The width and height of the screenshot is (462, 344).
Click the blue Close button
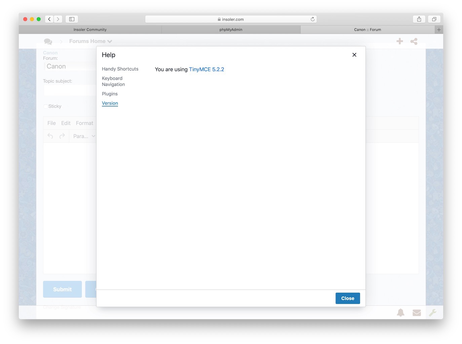point(347,298)
